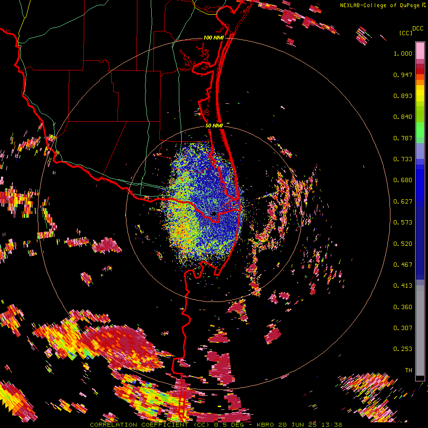Click the 0.307 color scale value
This screenshot has height=428, width=428.
pos(403,328)
